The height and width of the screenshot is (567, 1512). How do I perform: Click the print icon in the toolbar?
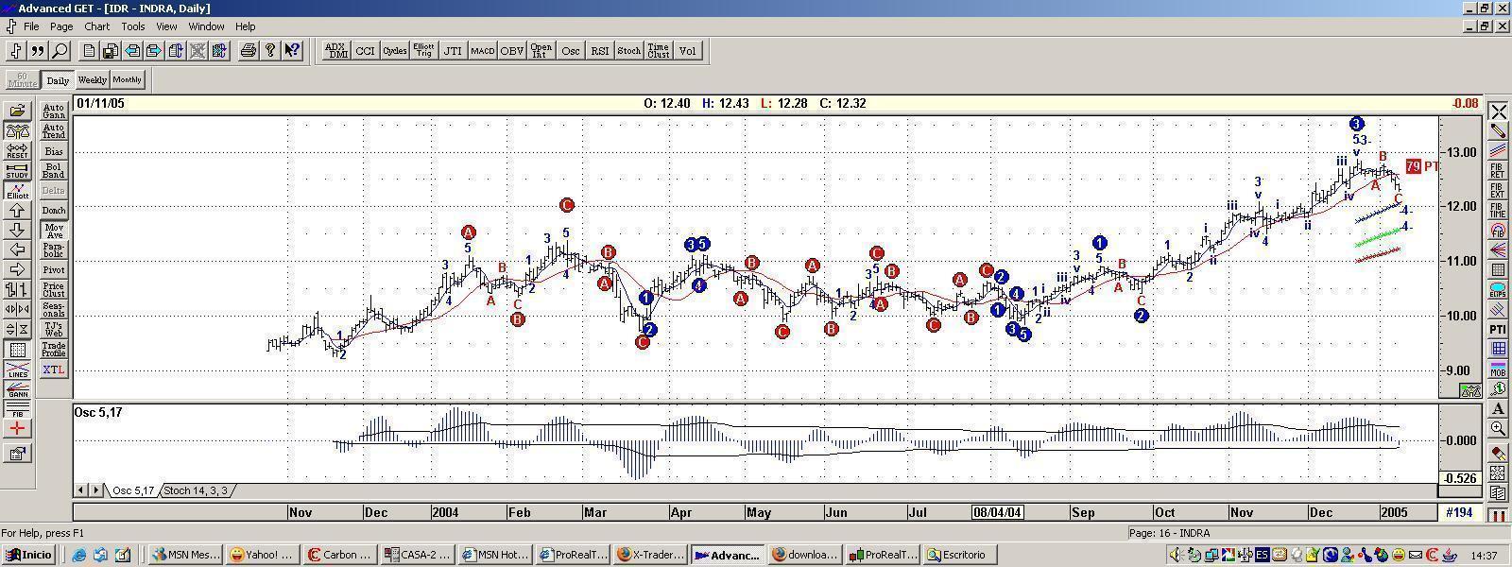[x=248, y=51]
